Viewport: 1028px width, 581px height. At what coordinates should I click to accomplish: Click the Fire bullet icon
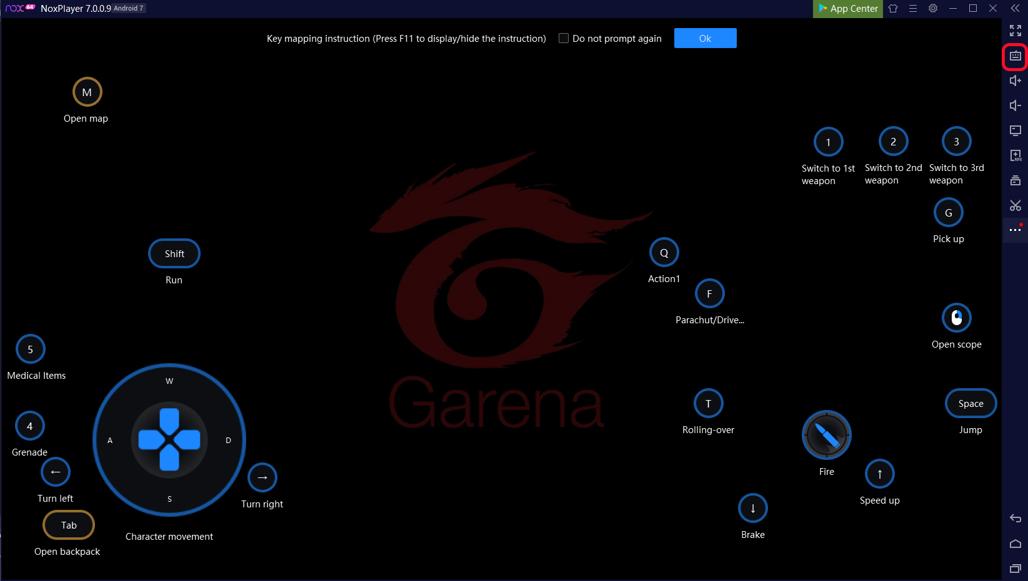[827, 435]
